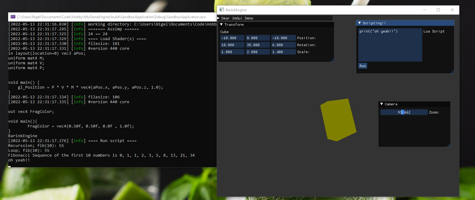Click the Scale: label in Transform panel
This screenshot has height=200, width=475.
(303, 52)
